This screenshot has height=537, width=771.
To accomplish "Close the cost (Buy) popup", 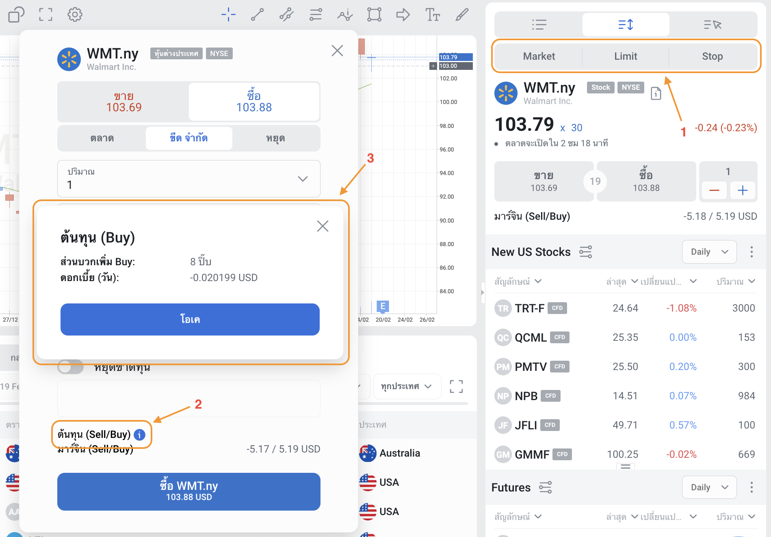I will point(323,226).
